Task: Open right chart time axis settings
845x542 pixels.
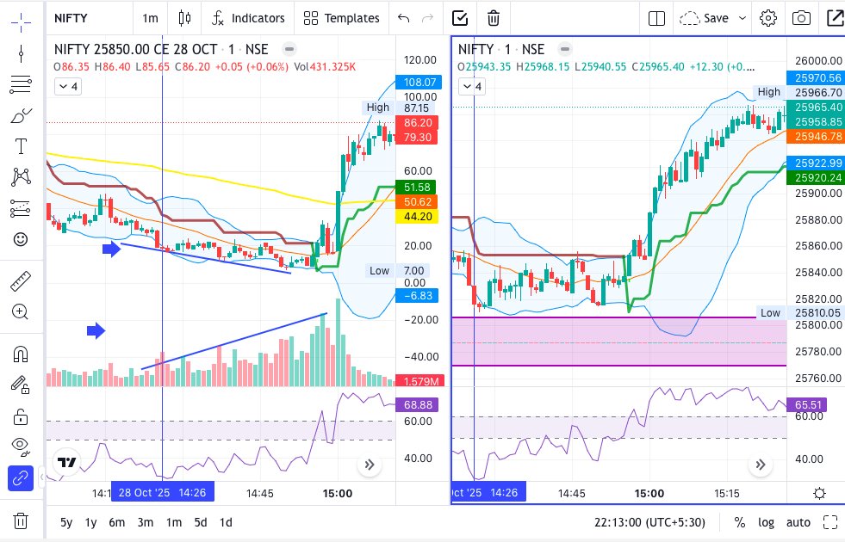Action: [x=820, y=493]
